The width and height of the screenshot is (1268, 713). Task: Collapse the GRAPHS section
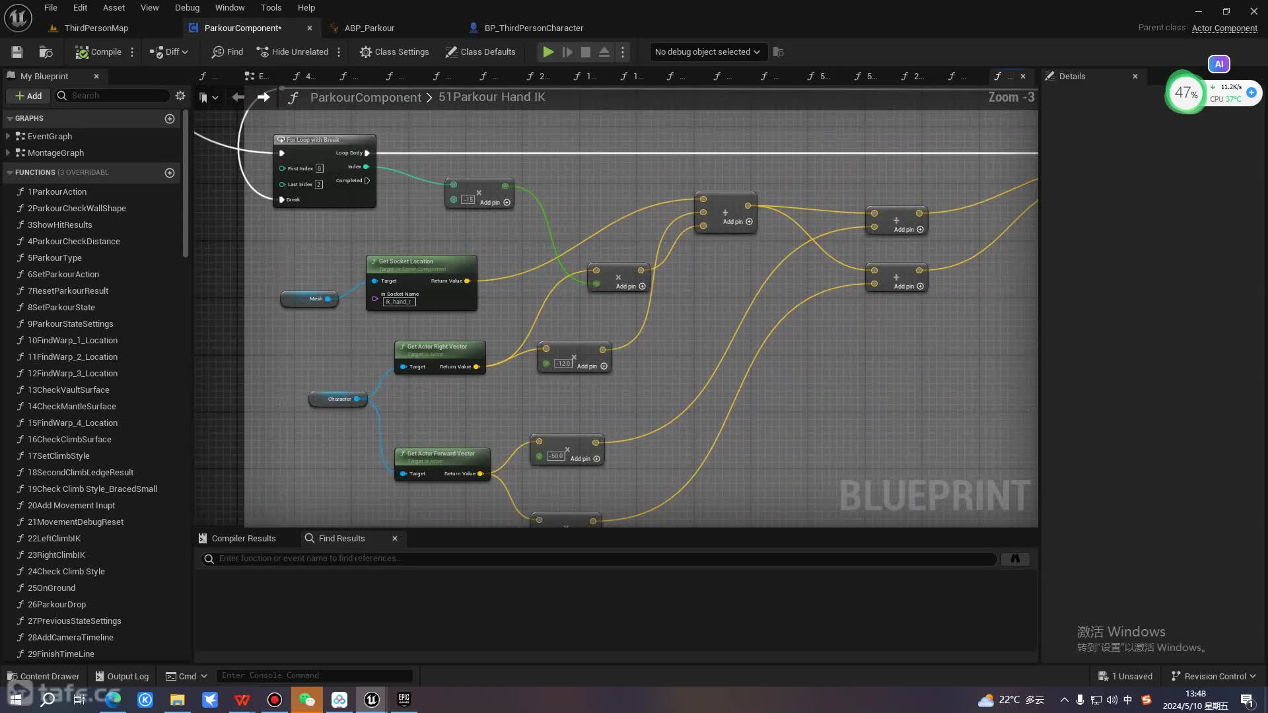pos(10,118)
